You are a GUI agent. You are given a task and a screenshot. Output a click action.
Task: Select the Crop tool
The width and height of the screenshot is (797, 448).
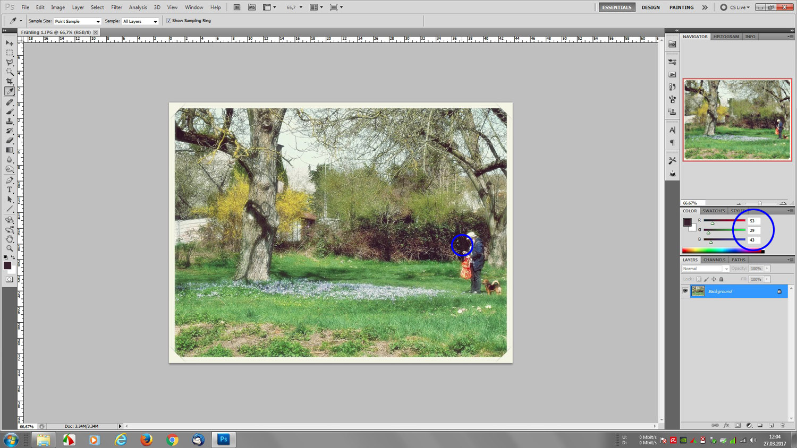(x=10, y=81)
